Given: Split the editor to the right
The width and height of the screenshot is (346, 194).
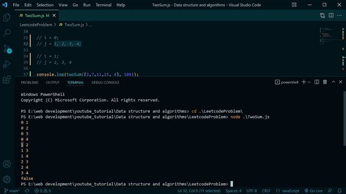Looking at the screenshot, I should pos(331,16).
